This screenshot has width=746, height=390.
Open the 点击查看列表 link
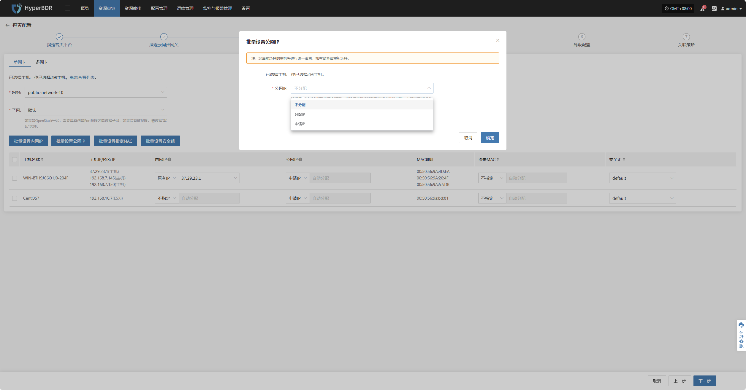click(82, 77)
